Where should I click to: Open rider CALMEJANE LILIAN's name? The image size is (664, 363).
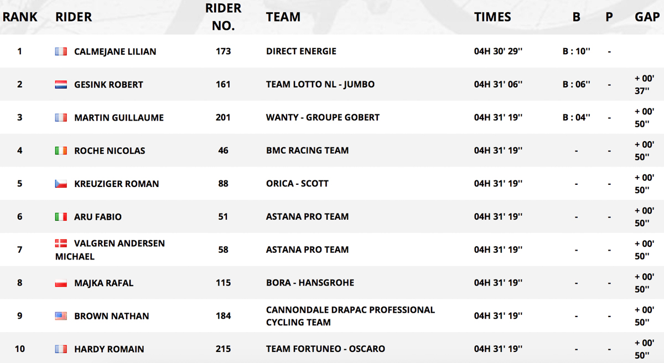(115, 51)
